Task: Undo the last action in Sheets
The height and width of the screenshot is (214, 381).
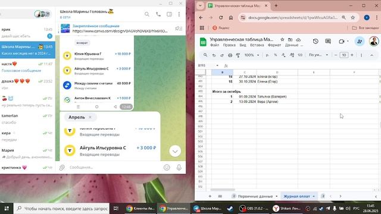Action: click(x=214, y=55)
